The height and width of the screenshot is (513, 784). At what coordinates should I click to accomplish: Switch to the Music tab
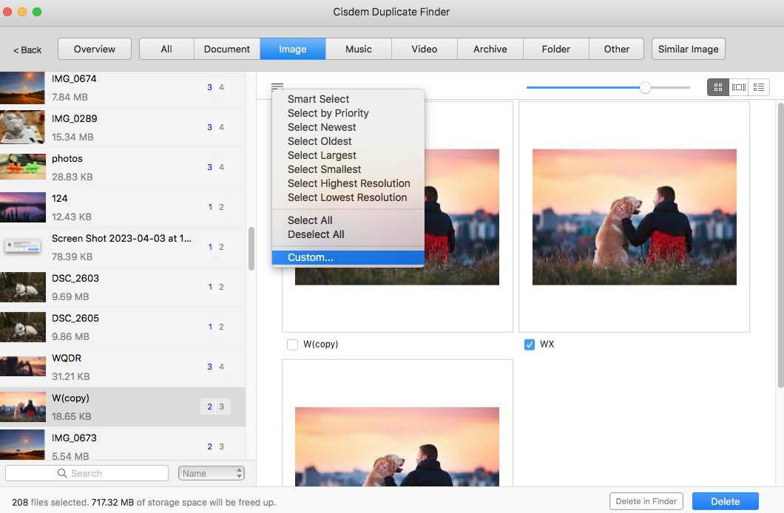358,48
